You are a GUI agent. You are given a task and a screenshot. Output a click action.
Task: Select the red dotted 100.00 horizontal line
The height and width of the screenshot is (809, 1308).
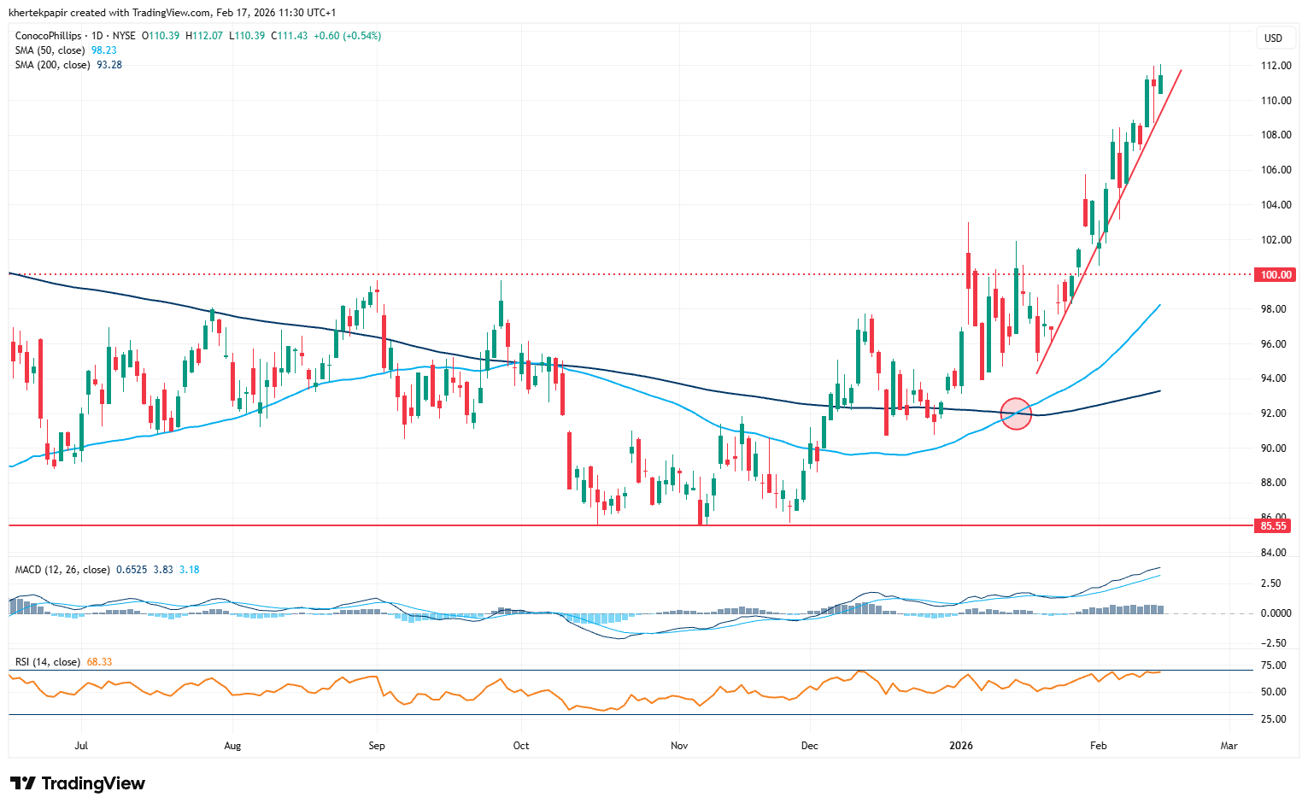[x=598, y=274]
